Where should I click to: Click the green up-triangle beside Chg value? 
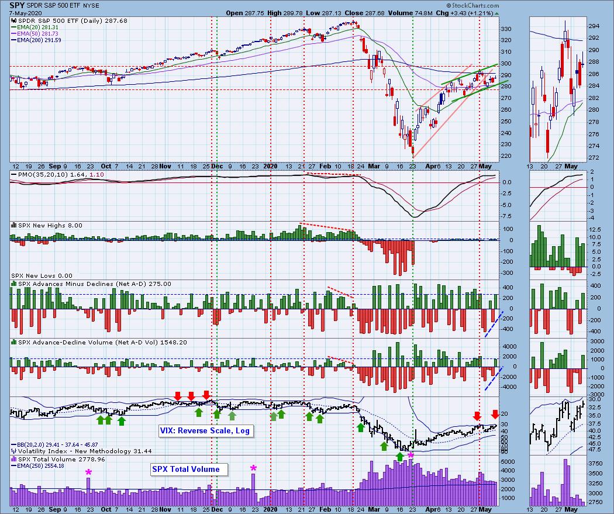[497, 13]
